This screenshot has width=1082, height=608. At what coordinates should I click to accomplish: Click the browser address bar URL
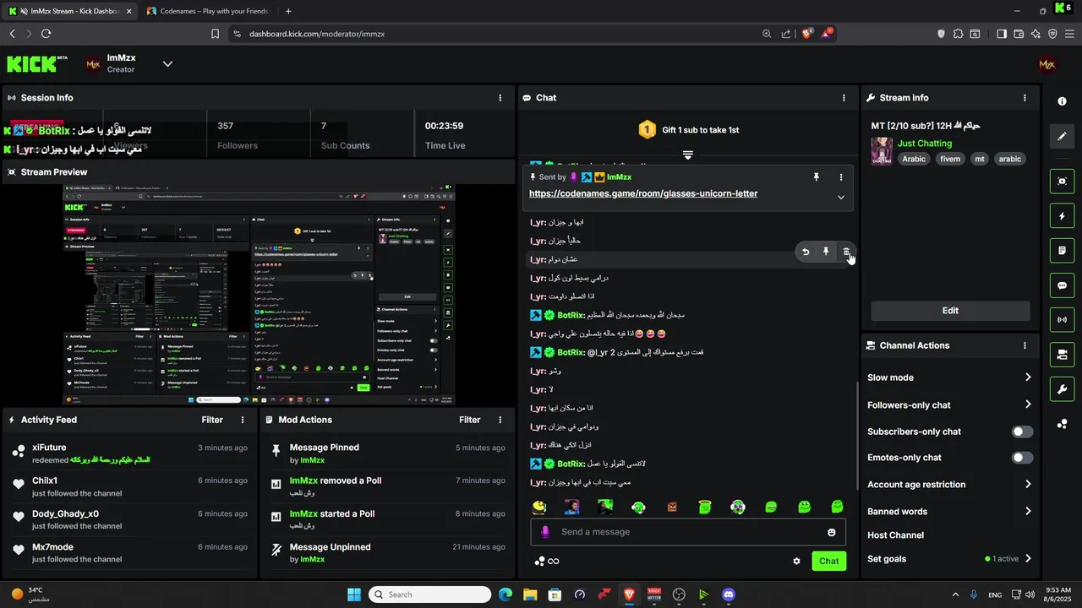(317, 34)
